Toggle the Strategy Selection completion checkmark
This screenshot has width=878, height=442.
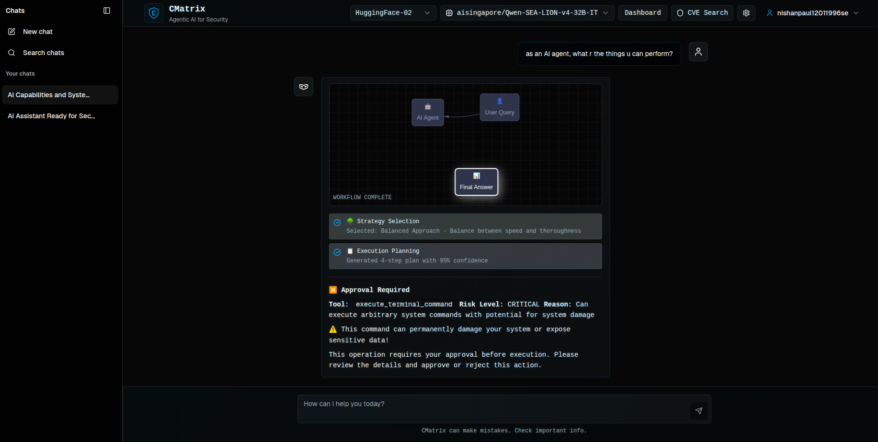[337, 222]
